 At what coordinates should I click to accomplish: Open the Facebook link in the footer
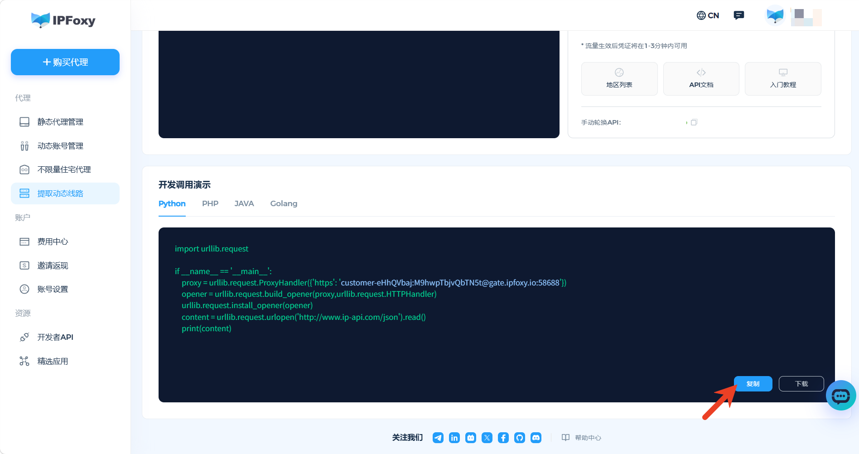[503, 438]
